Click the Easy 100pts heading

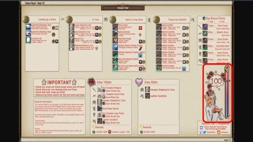104,82
